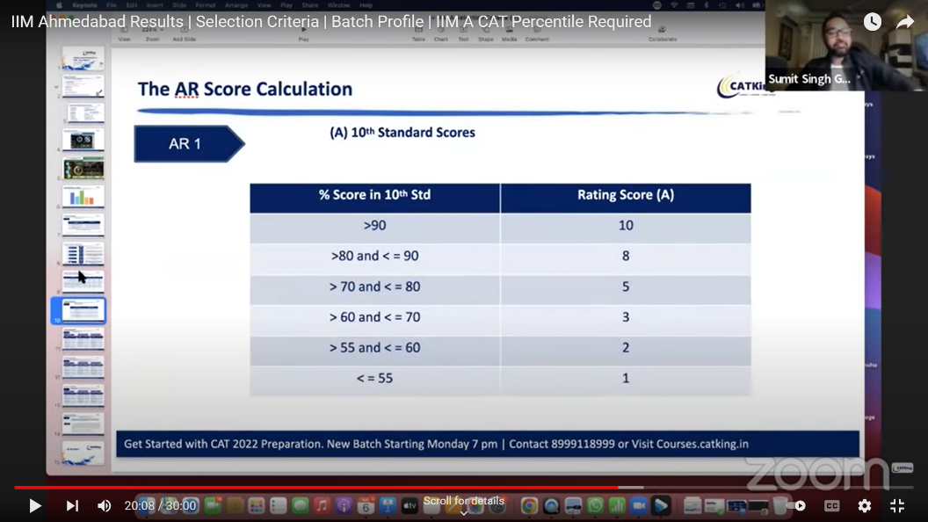The width and height of the screenshot is (928, 522).
Task: Open Podcasts app in the dock
Action: 344,505
